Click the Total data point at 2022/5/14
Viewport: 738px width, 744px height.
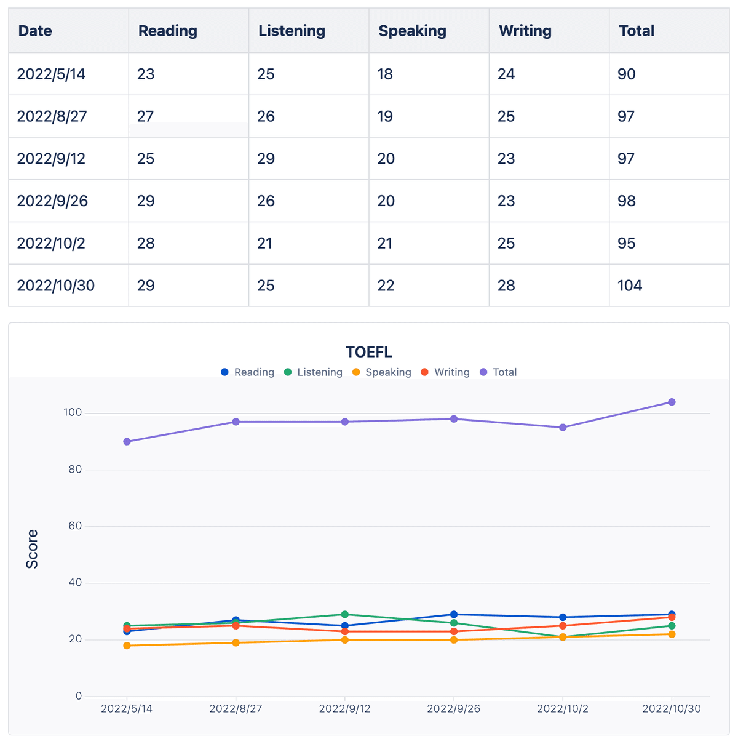[127, 441]
